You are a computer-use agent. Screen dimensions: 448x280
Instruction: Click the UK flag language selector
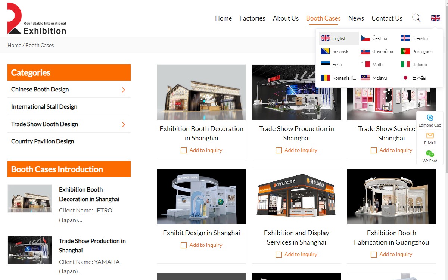(435, 18)
